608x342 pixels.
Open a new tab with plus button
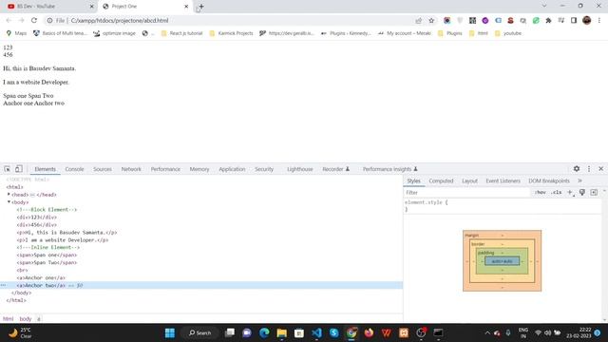click(x=200, y=7)
